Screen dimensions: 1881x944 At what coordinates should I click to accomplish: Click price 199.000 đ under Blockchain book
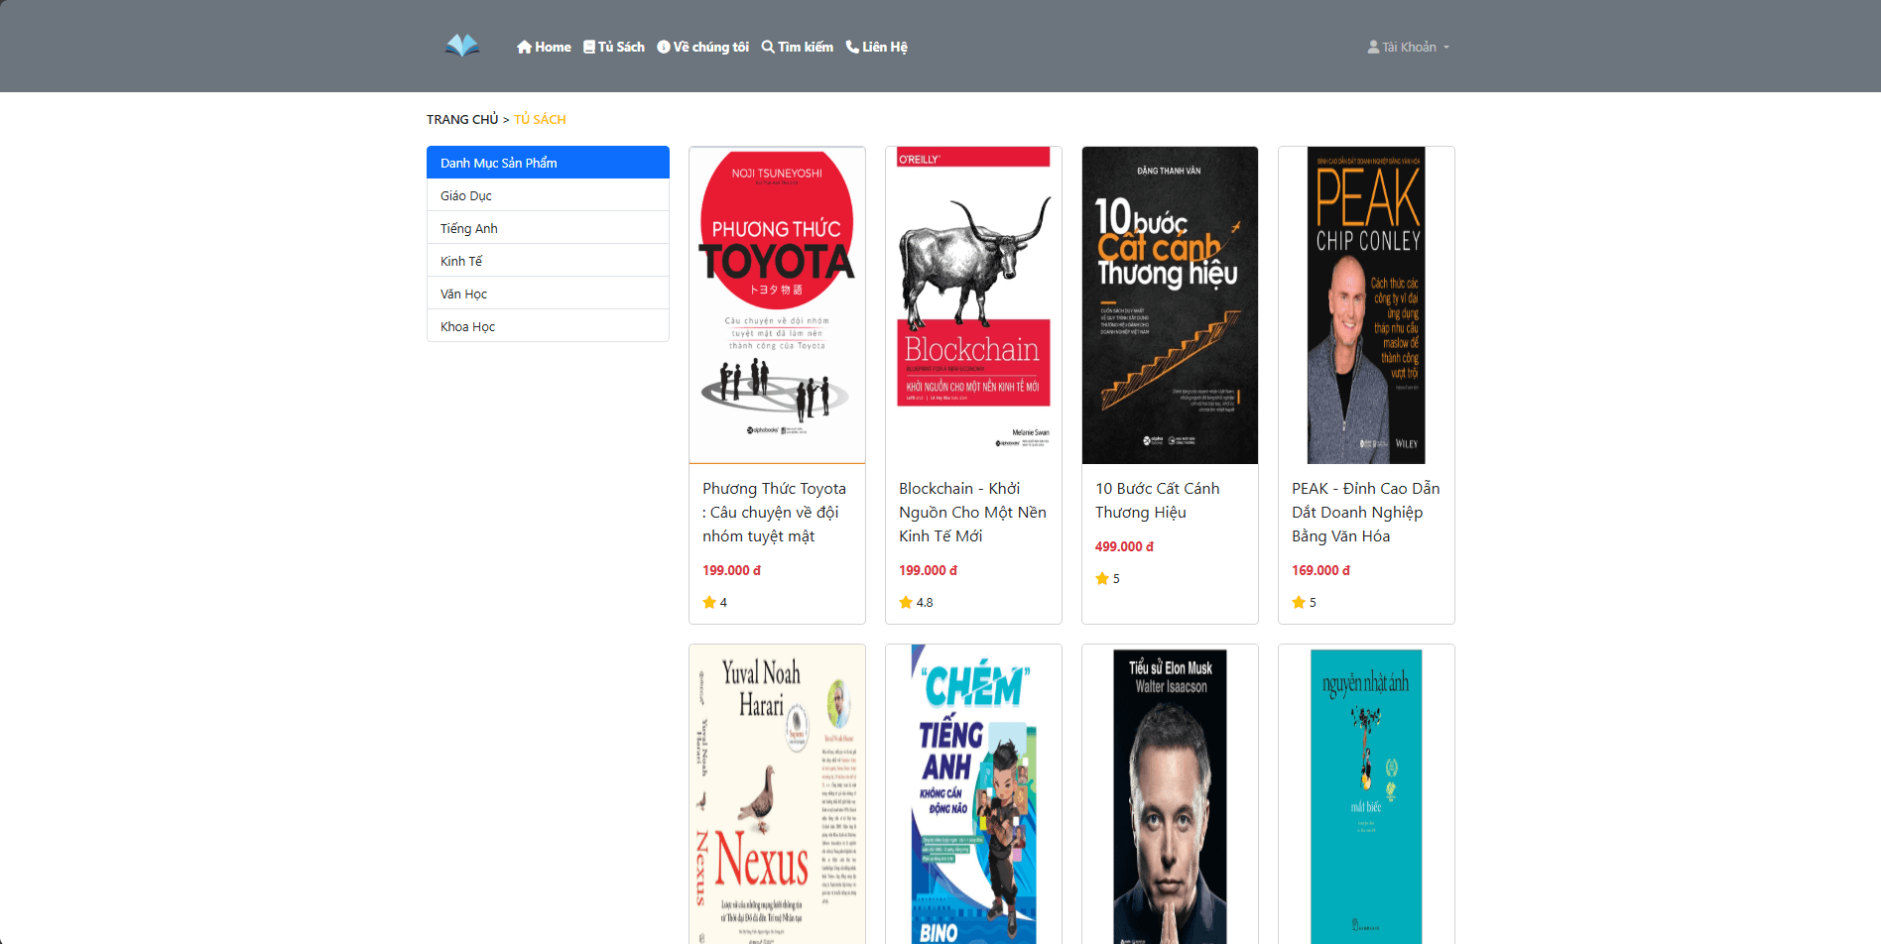(928, 570)
